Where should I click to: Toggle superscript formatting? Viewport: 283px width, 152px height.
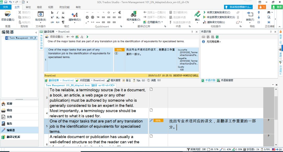[52, 17]
